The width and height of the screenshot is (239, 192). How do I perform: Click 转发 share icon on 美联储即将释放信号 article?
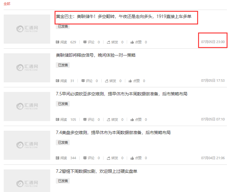point(107,81)
